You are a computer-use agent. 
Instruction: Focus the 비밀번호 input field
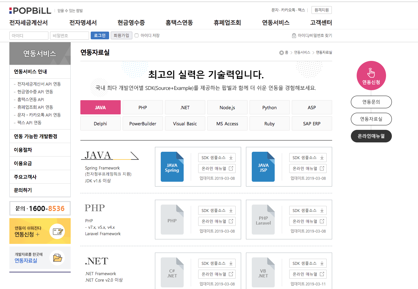(69, 35)
